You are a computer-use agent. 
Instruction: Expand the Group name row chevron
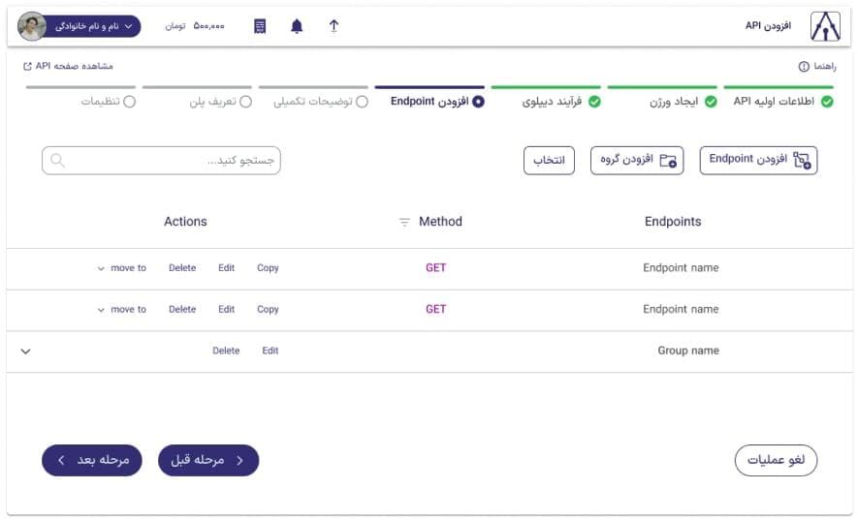tap(26, 352)
